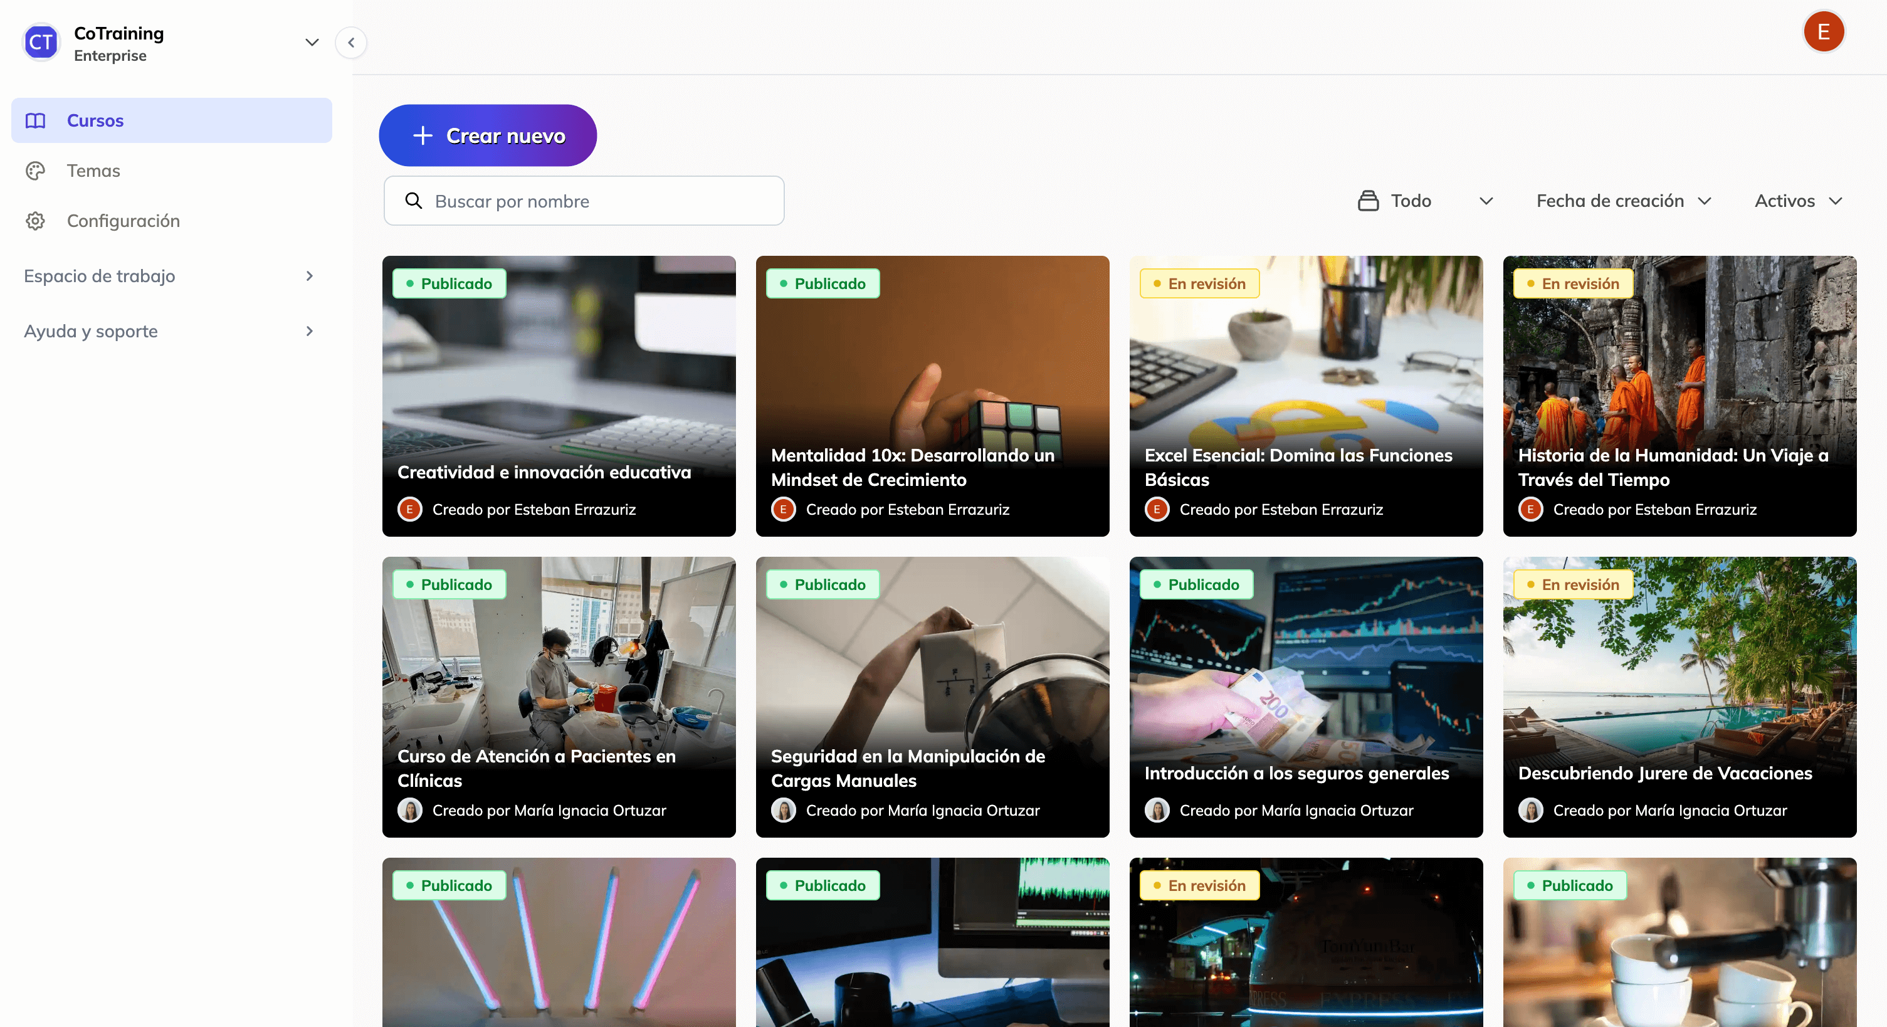Open the Excel Esencial course card
1887x1027 pixels.
coord(1305,396)
